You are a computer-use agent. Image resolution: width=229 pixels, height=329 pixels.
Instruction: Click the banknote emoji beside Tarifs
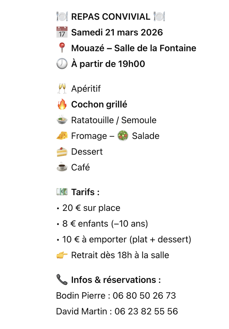pyautogui.click(x=62, y=192)
